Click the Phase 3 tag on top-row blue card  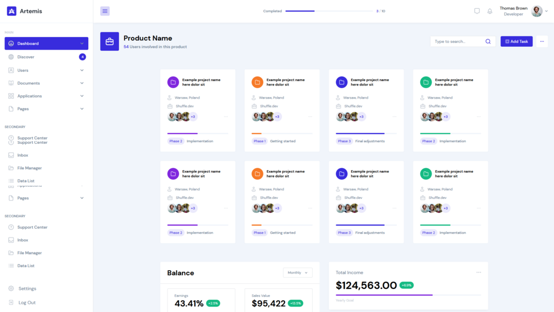point(344,141)
